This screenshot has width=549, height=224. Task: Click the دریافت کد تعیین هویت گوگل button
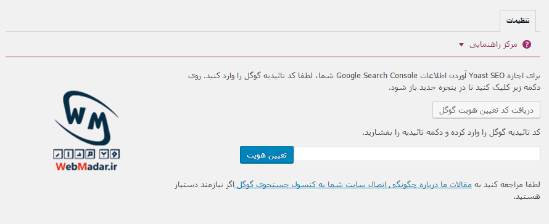(486, 110)
